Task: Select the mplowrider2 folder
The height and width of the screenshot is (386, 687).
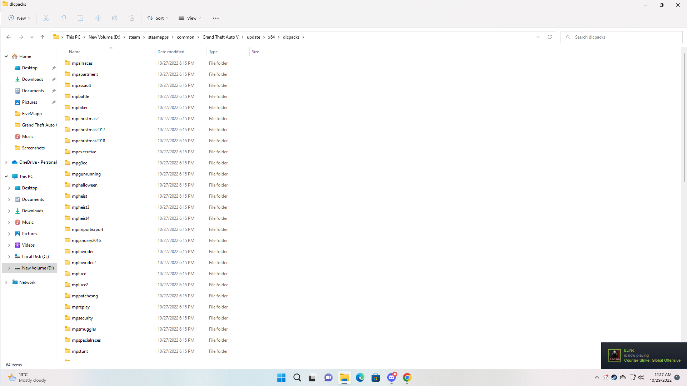Action: pos(84,263)
